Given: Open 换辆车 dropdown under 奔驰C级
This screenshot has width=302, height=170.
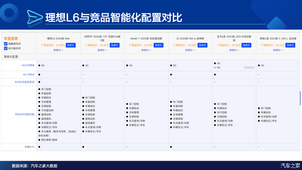Looking at the screenshot, I should click(278, 50).
